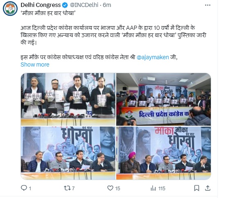
Task: Open Delhi Congress profile avatar
Action: point(10,9)
